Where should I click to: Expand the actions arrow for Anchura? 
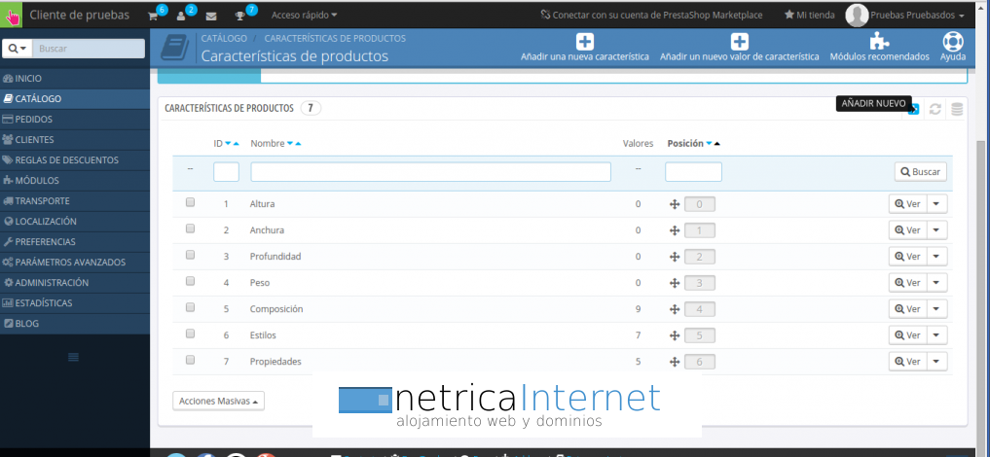[x=937, y=230]
